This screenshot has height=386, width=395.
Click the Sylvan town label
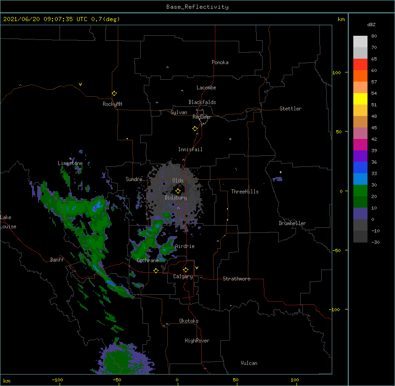[179, 112]
